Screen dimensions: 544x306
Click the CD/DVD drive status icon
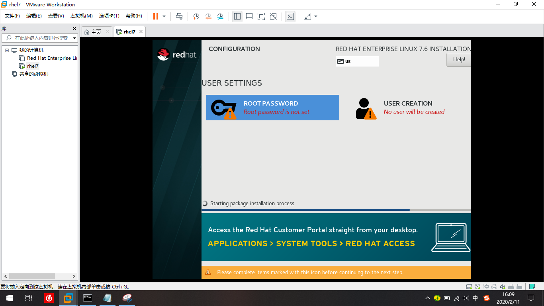[x=478, y=286]
